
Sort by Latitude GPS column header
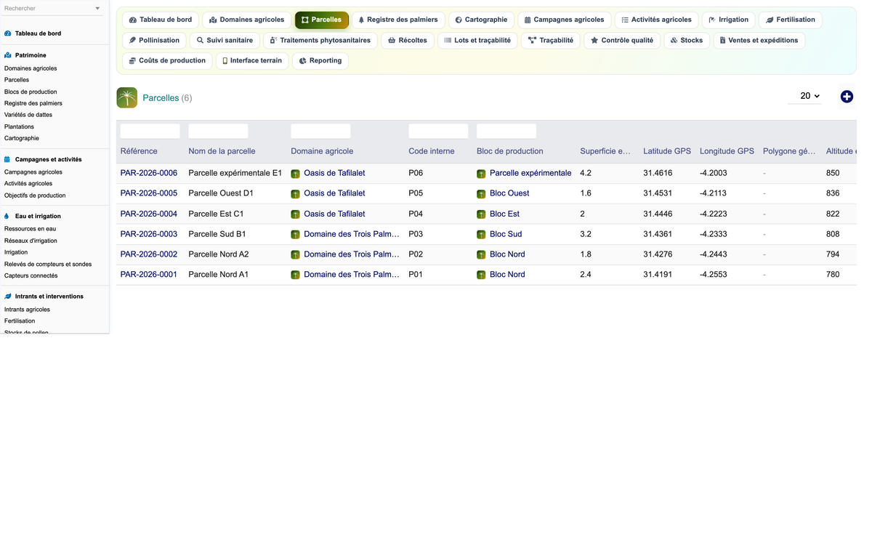(667, 151)
